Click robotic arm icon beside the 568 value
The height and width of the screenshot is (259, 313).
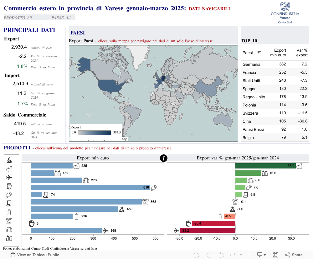145,202
